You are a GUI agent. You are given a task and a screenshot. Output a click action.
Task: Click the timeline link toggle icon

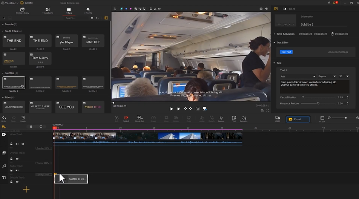[x=41, y=127]
